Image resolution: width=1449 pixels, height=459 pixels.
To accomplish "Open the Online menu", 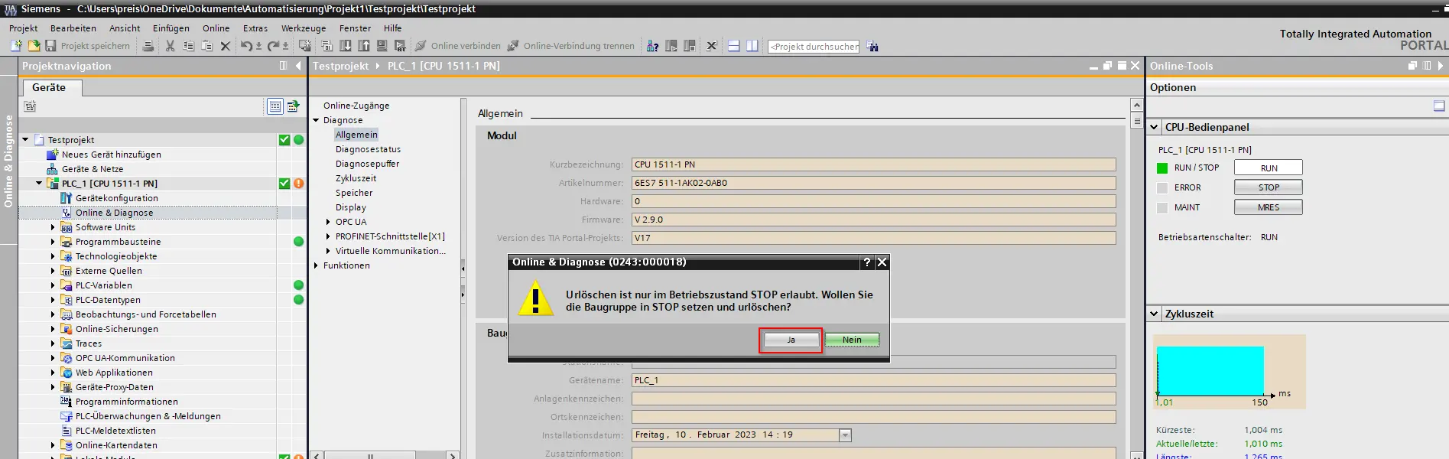I will pos(216,28).
